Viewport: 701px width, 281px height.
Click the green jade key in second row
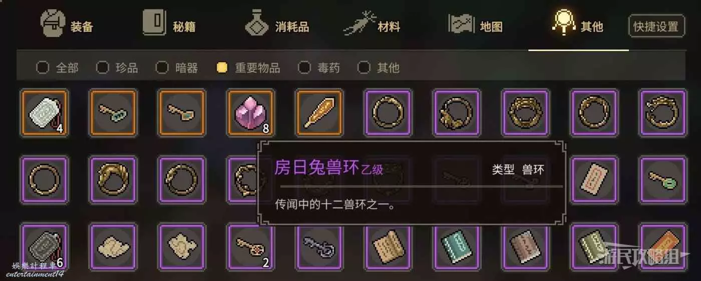pos(662,180)
